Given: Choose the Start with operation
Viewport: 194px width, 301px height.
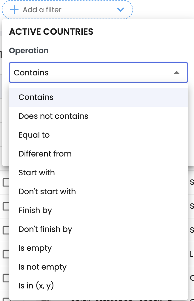Looking at the screenshot, I should point(37,173).
